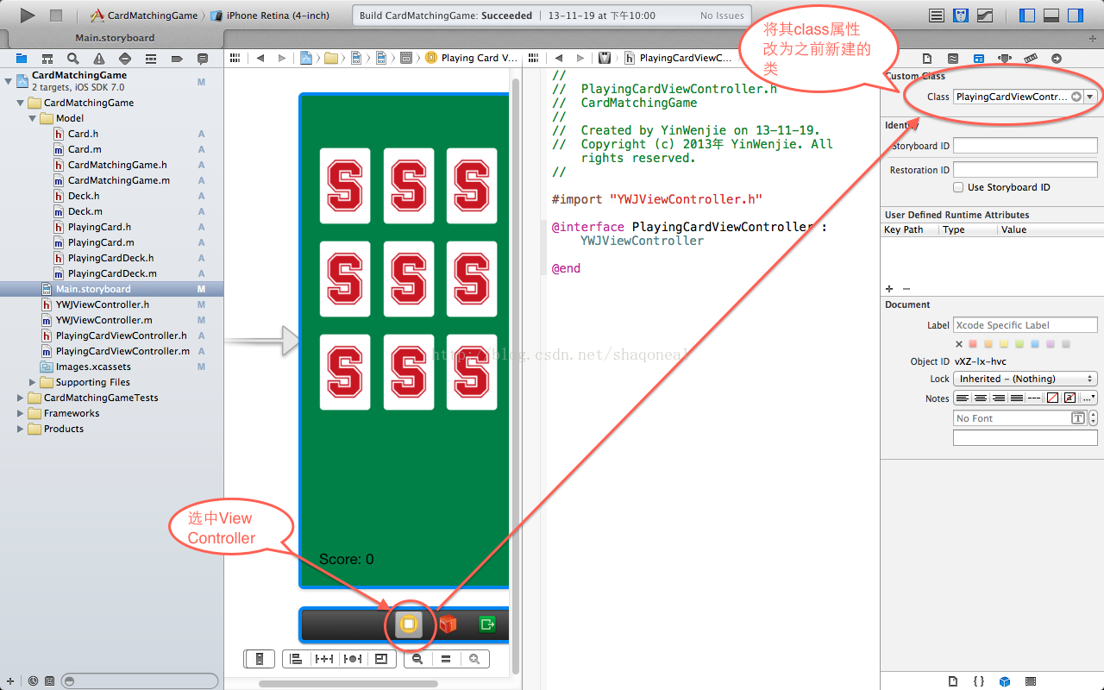Open the Pin constraints menu
Viewport: 1104px width, 690px height.
pyautogui.click(x=324, y=659)
